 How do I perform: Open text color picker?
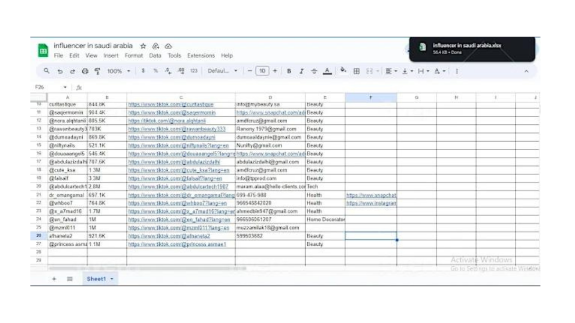[x=327, y=71]
